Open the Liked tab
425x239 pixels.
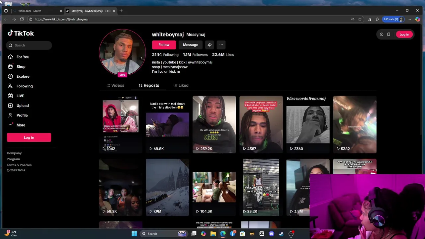click(x=181, y=85)
